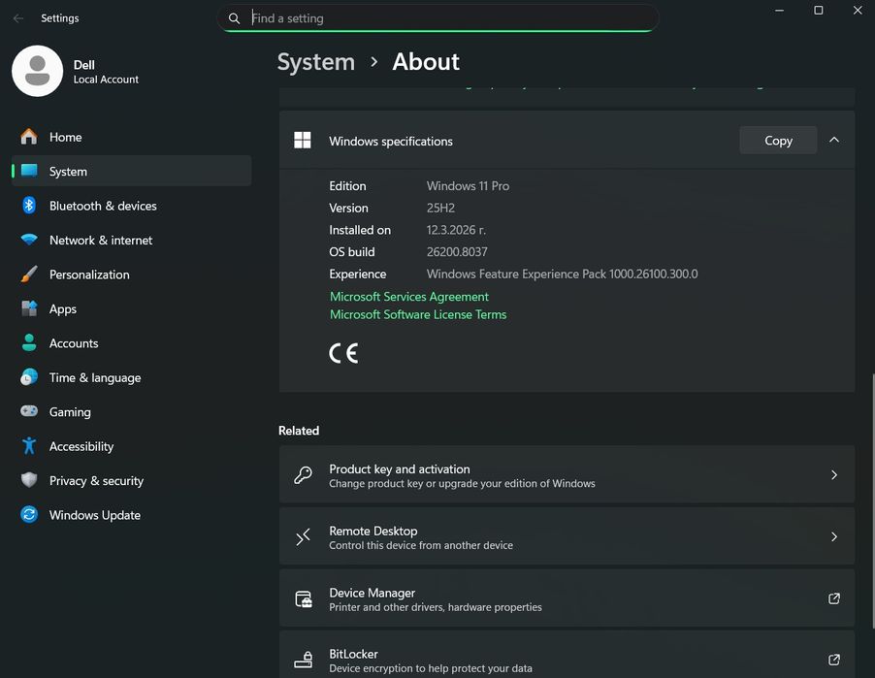Open Apps settings

[131, 308]
